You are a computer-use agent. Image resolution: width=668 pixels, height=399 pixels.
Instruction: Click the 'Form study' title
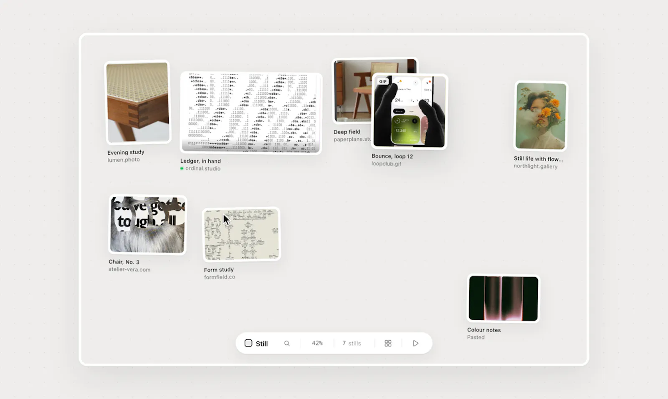click(219, 269)
